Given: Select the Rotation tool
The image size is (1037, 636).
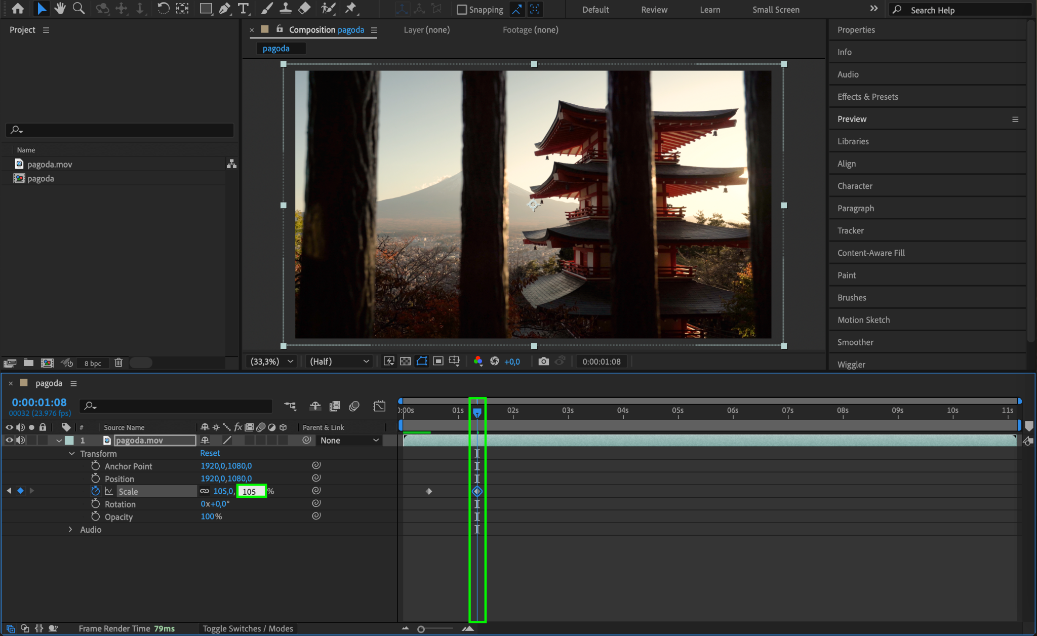Looking at the screenshot, I should tap(163, 8).
